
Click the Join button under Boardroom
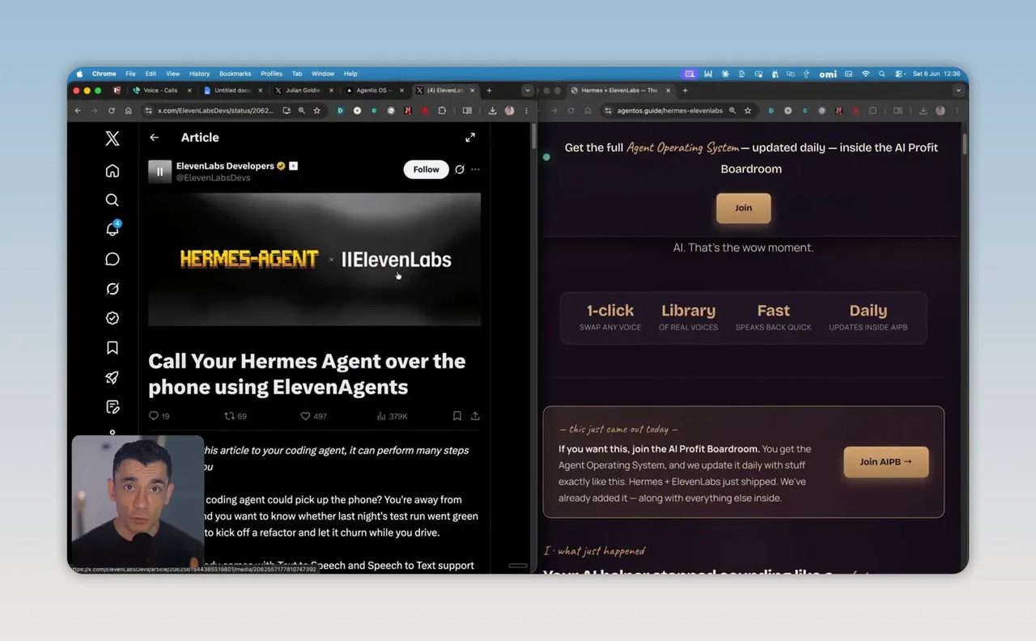(743, 208)
